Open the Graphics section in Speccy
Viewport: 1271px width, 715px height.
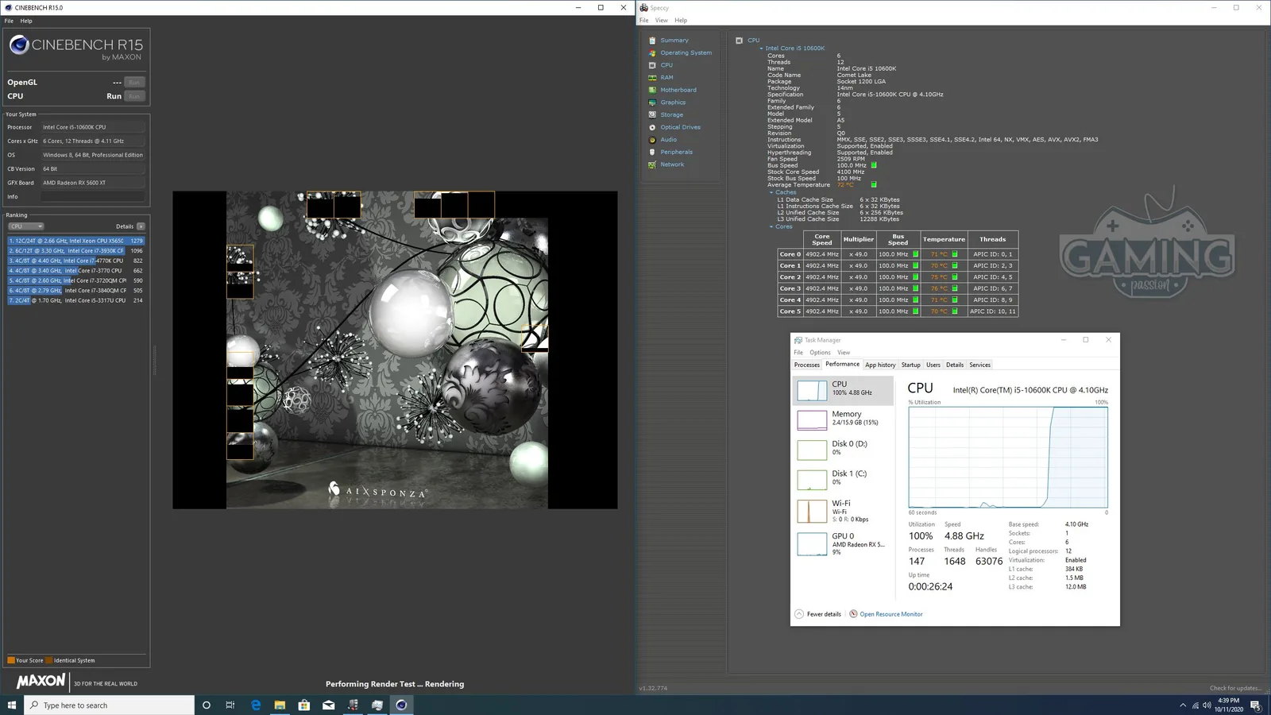pos(672,102)
